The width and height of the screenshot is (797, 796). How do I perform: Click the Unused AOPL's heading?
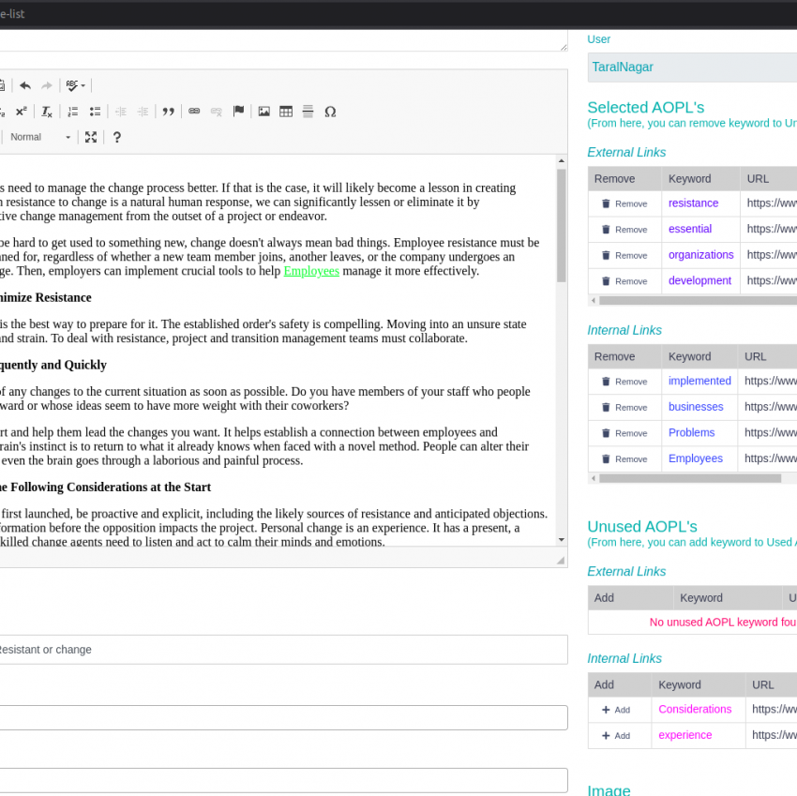[x=642, y=527]
